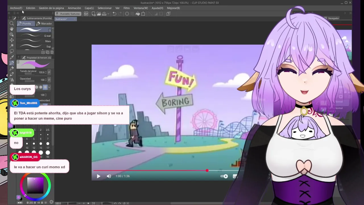Click the Undo arrow icon
The width and height of the screenshot is (364, 205).
(114, 14)
